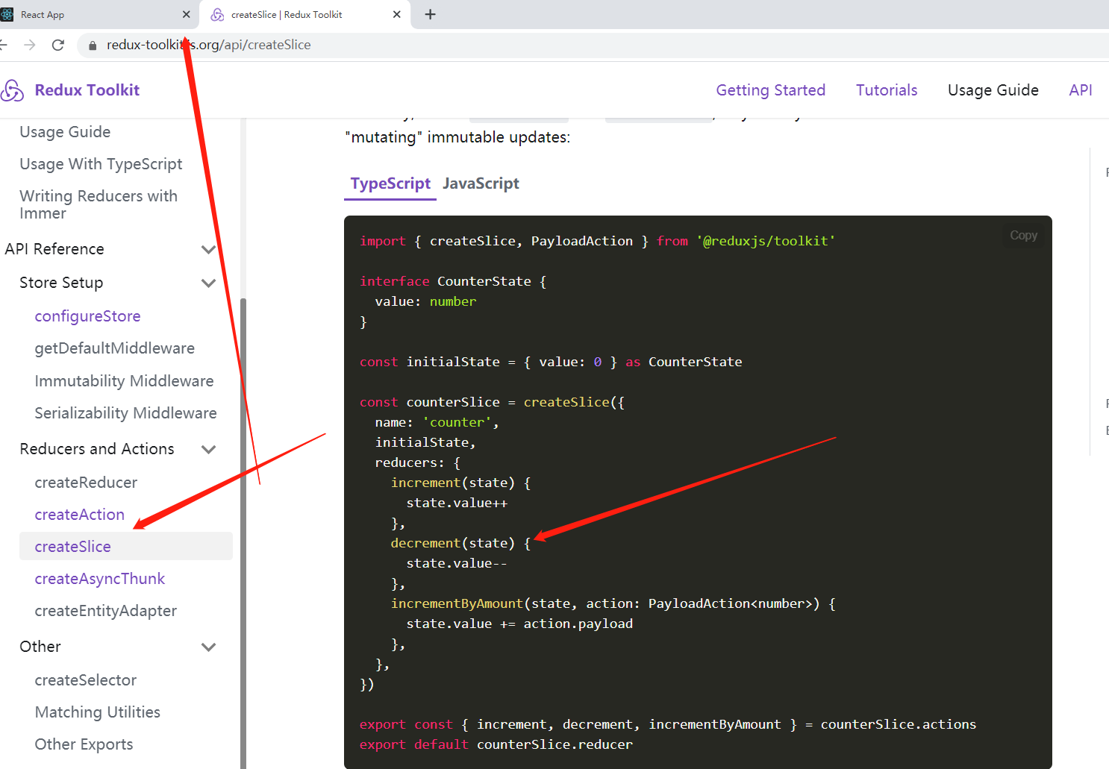
Task: Open Serializability Middleware sidebar link
Action: (x=125, y=413)
